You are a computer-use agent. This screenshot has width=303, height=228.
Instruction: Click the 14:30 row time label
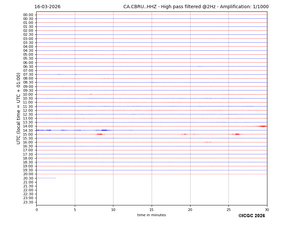point(28,130)
